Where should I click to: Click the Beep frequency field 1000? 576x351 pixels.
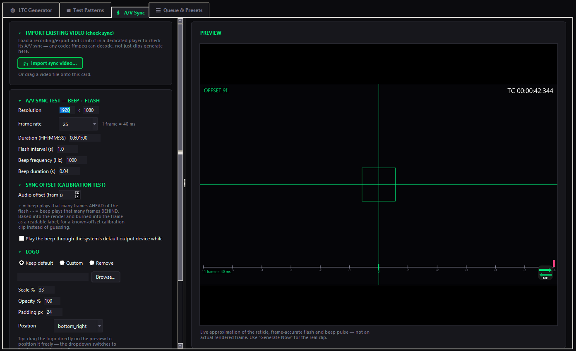(76, 160)
